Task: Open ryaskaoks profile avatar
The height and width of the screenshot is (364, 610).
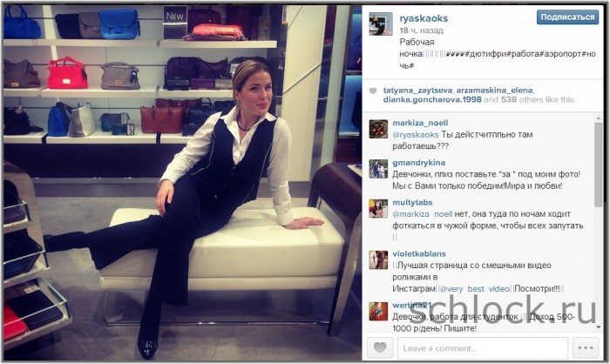Action: [x=381, y=24]
